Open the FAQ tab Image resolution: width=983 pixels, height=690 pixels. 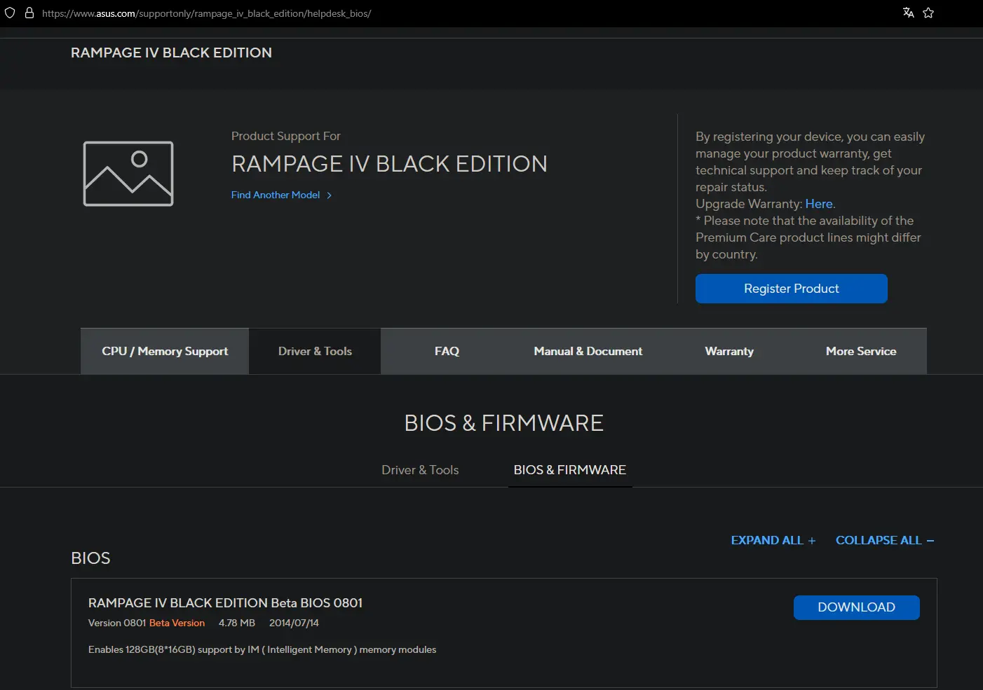click(x=447, y=351)
